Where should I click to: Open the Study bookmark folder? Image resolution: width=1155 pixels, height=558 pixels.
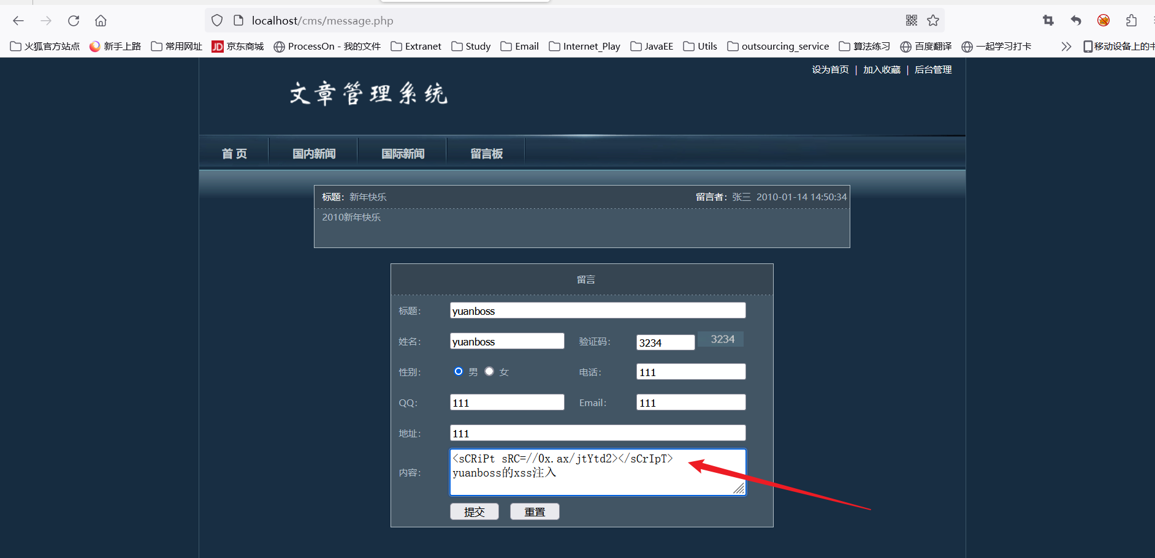[471, 47]
